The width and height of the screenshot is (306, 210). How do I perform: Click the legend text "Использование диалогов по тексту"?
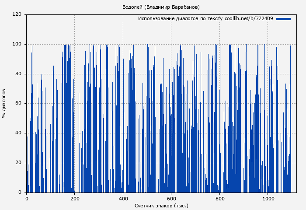(x=180, y=19)
